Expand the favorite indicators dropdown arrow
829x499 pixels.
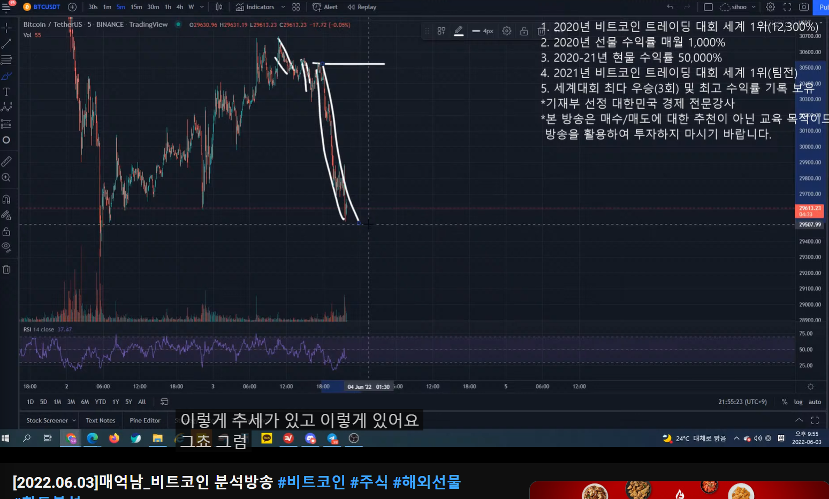[x=283, y=7]
